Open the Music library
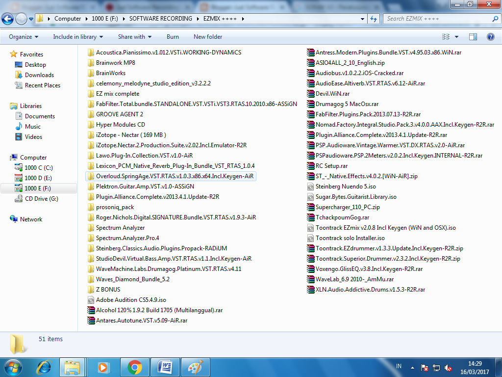The height and width of the screenshot is (377, 502). pyautogui.click(x=33, y=127)
